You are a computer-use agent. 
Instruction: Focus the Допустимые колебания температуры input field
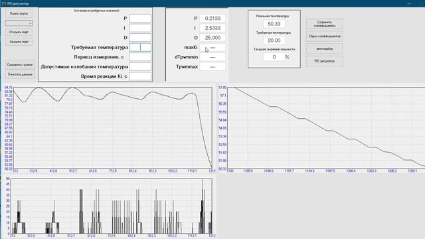click(140, 66)
